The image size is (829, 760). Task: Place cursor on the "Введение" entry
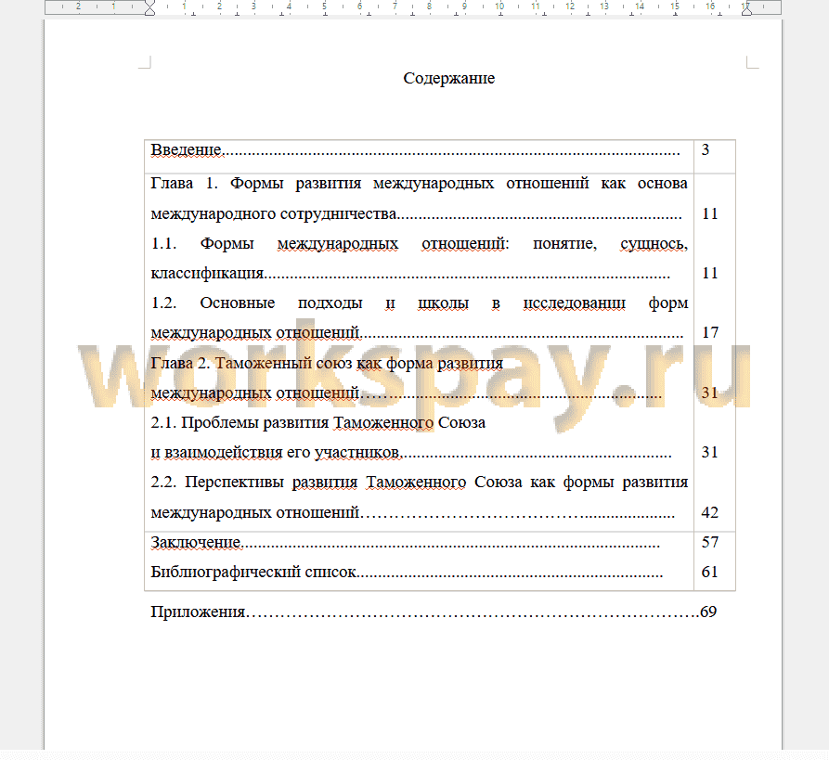tap(187, 150)
